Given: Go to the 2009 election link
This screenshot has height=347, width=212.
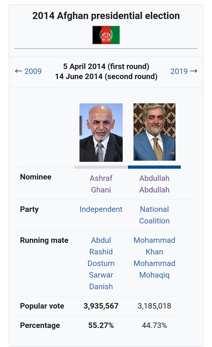Looking at the screenshot, I should point(33,71).
